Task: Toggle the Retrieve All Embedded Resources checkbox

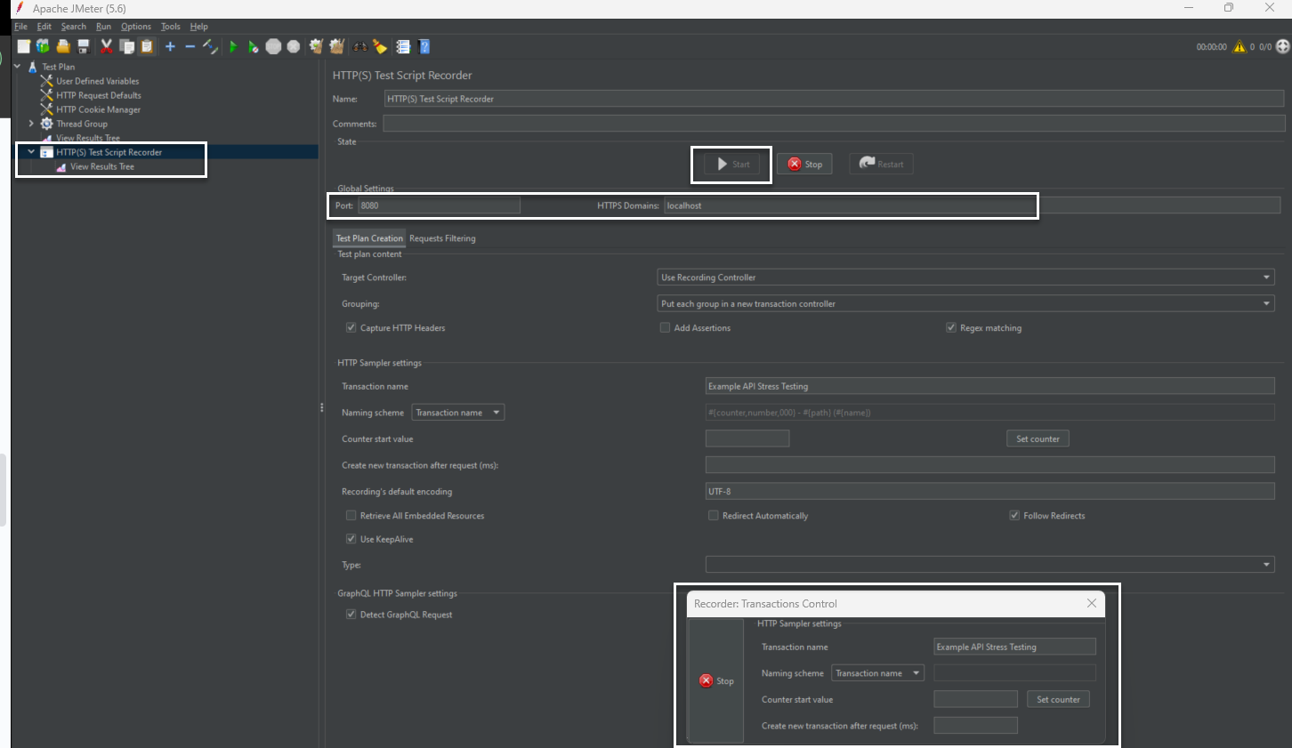Action: [x=351, y=516]
